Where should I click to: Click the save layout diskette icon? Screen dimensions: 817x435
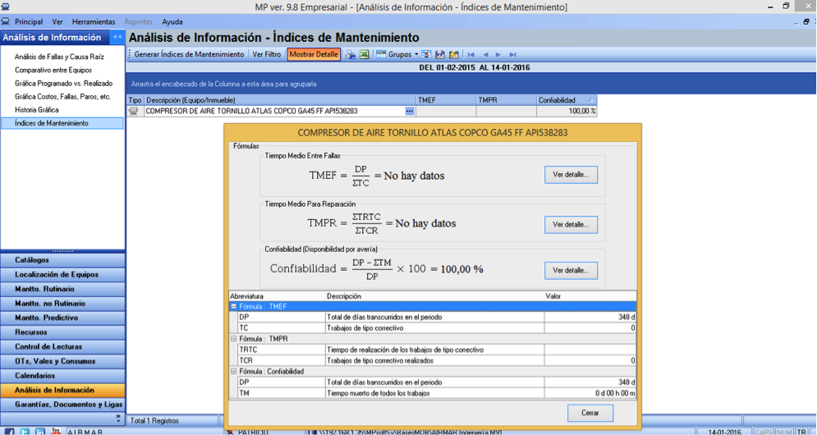pyautogui.click(x=440, y=54)
